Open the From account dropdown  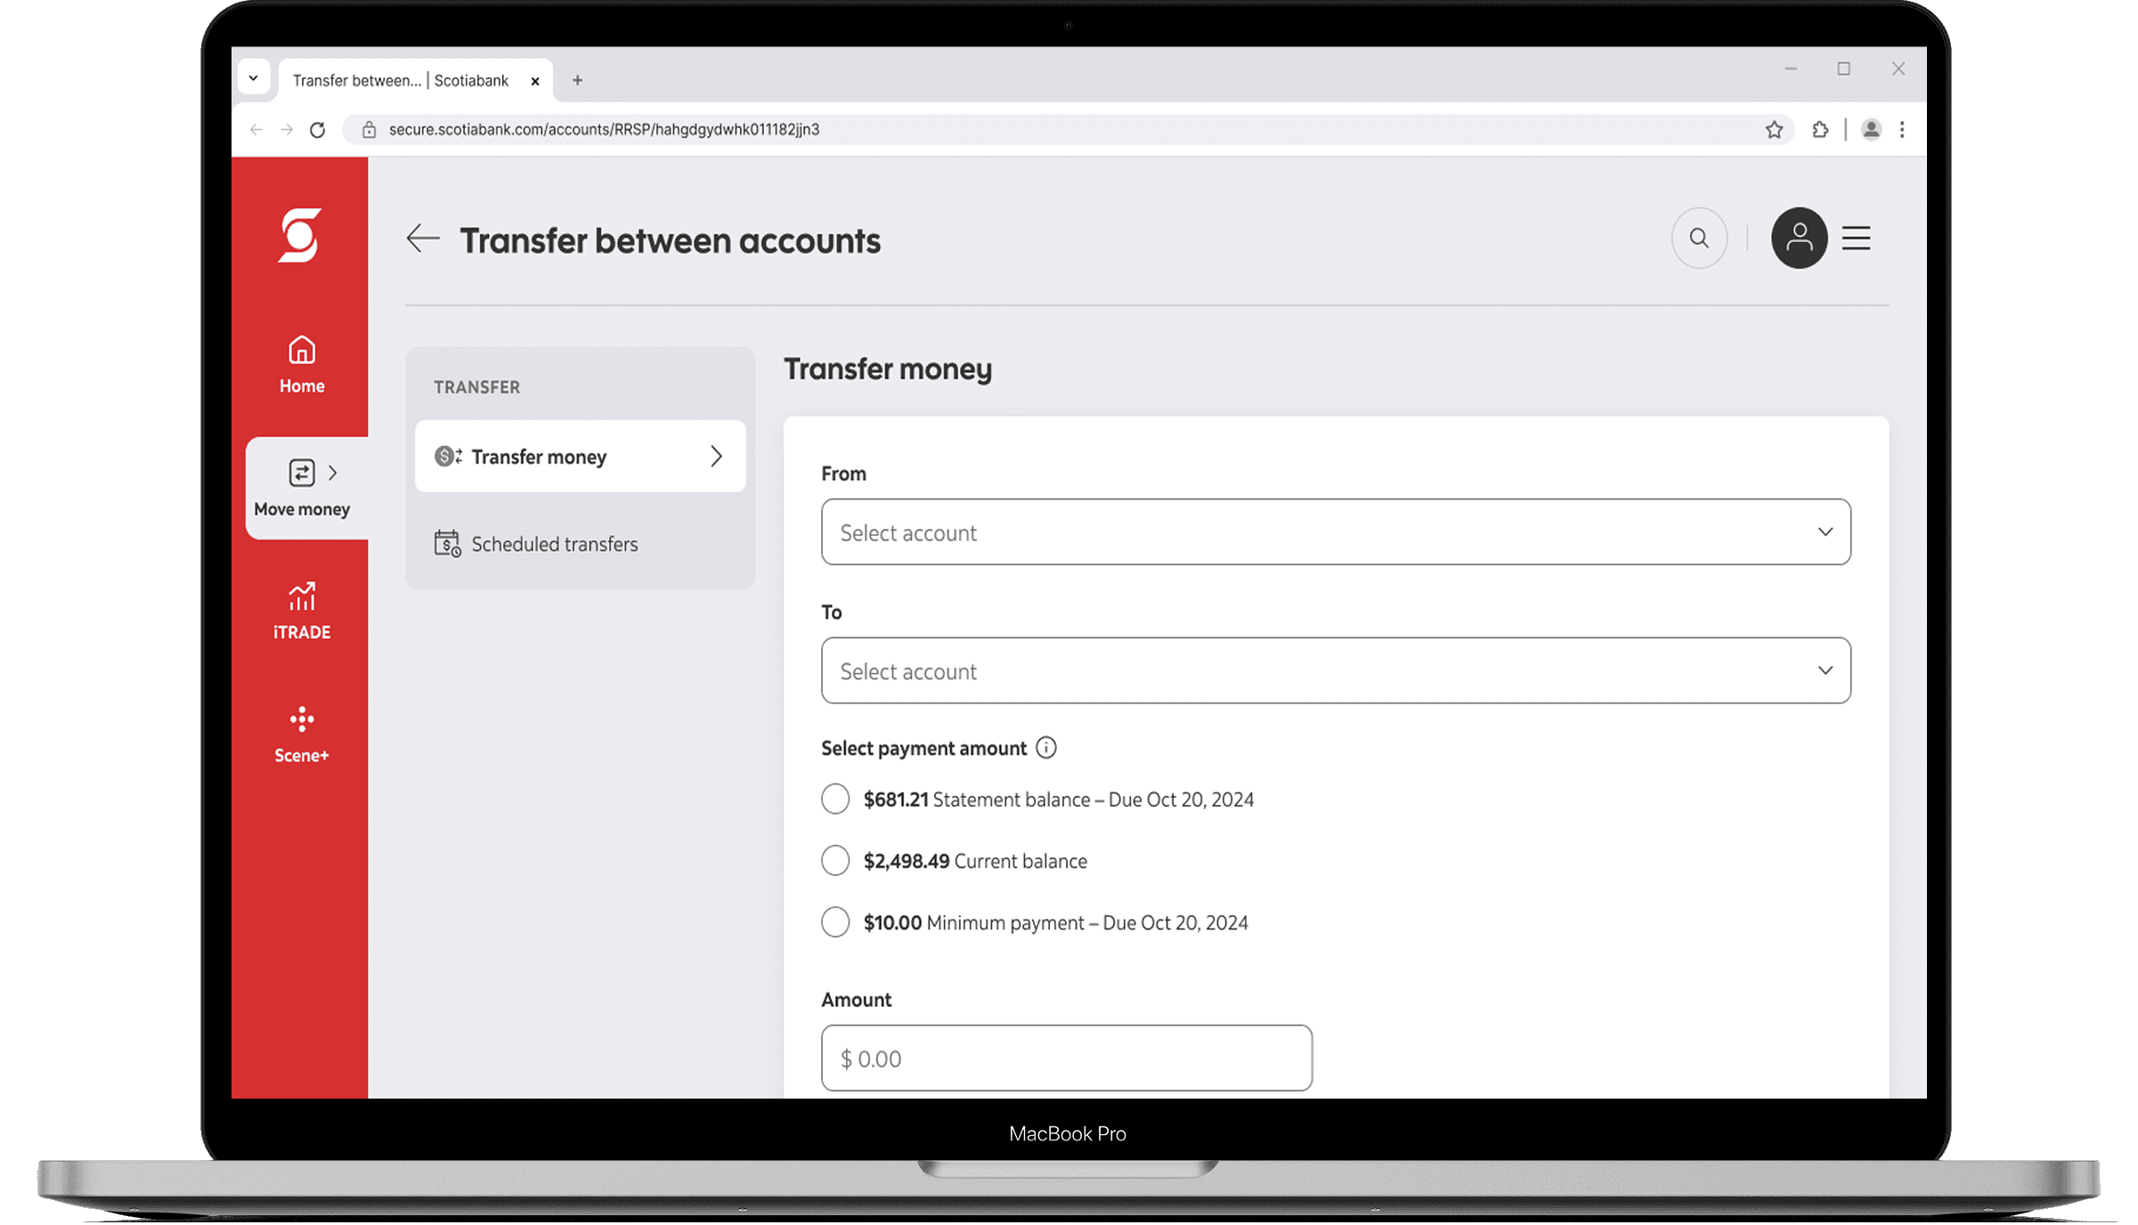(1335, 532)
